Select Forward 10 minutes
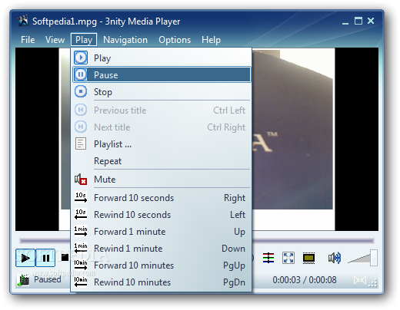The height and width of the screenshot is (310, 400). coord(162,265)
